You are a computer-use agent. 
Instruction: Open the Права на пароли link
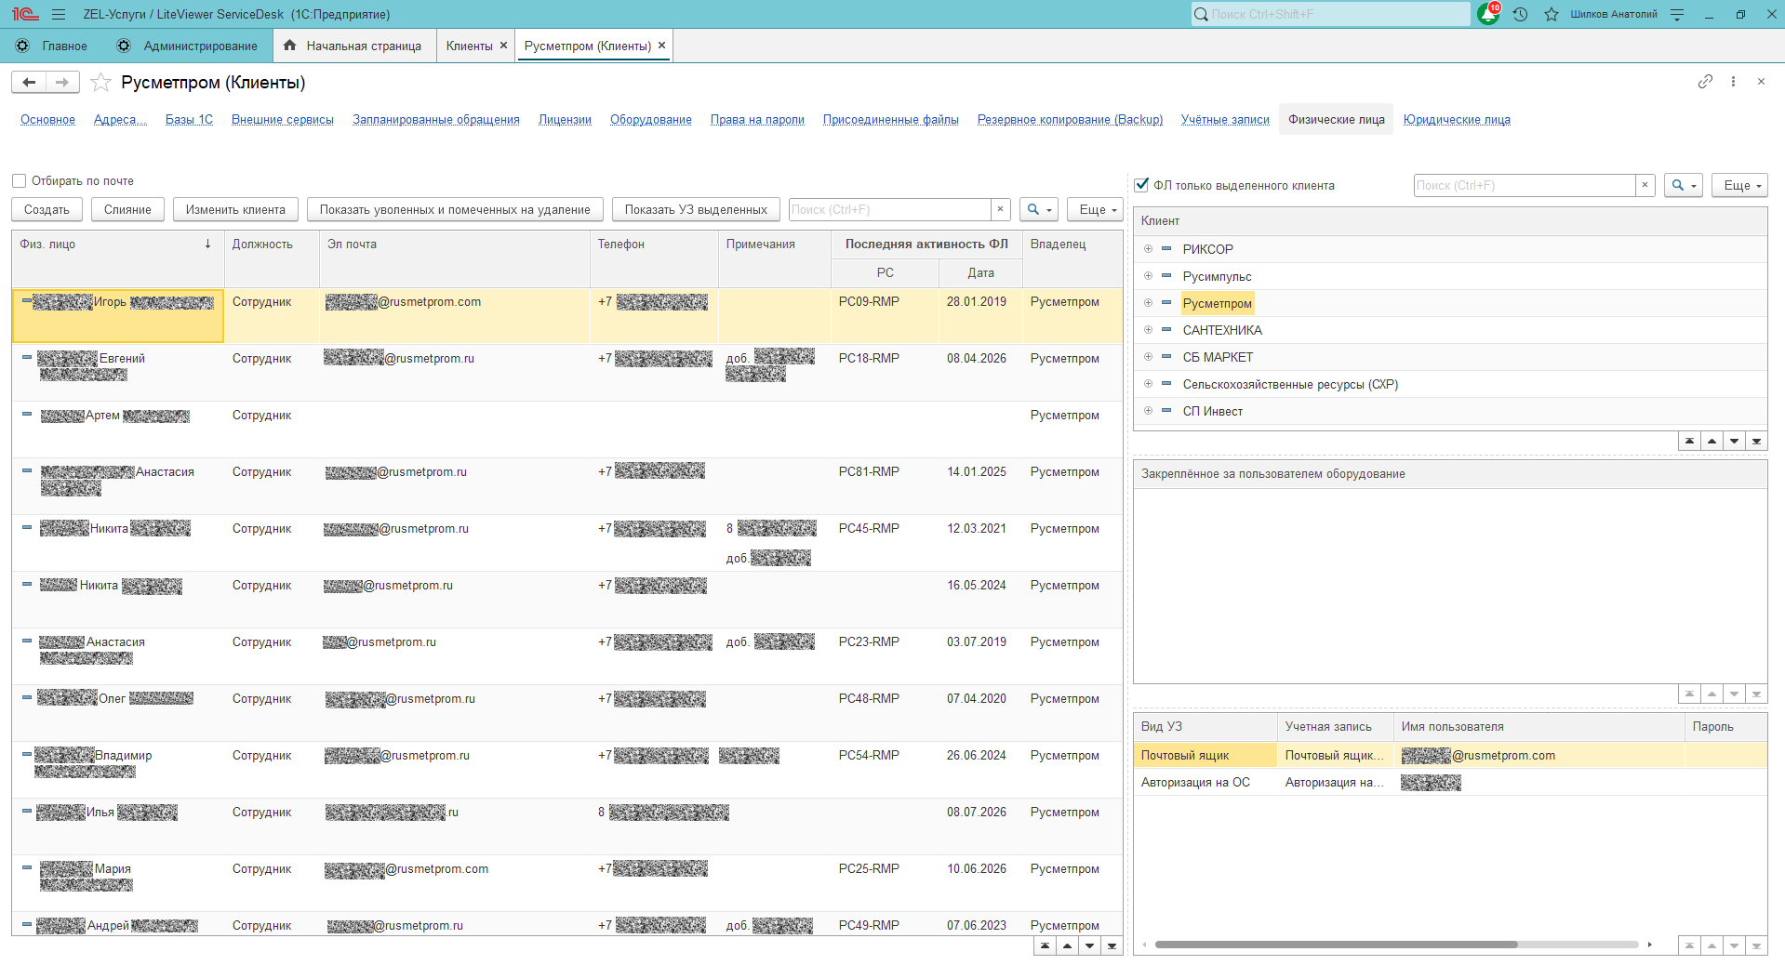pyautogui.click(x=757, y=119)
